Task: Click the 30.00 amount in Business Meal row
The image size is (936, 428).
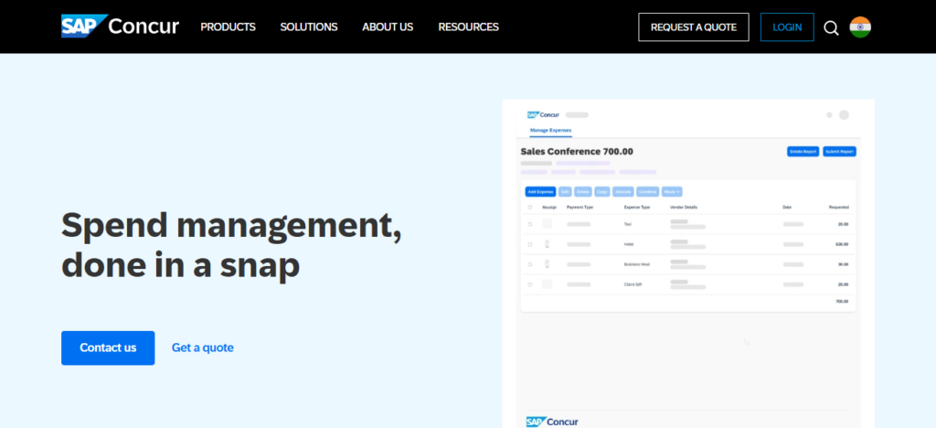Action: [x=843, y=264]
